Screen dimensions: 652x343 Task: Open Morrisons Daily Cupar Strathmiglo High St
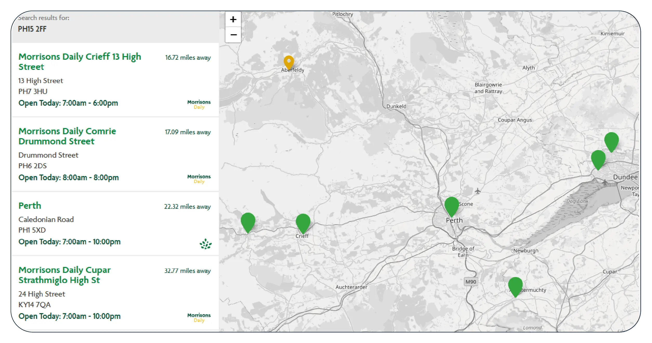click(64, 275)
